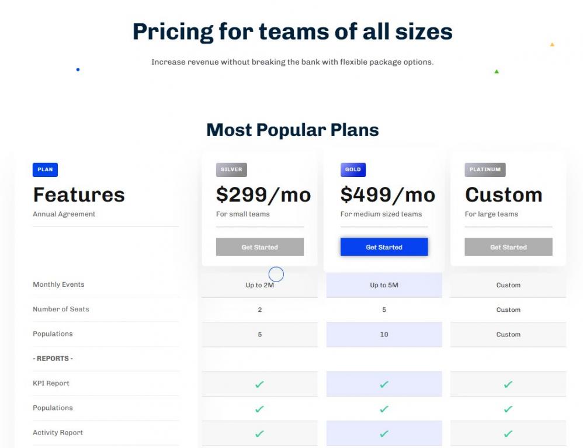Click the Monthly Events feature label
The height and width of the screenshot is (448, 583).
coord(58,284)
